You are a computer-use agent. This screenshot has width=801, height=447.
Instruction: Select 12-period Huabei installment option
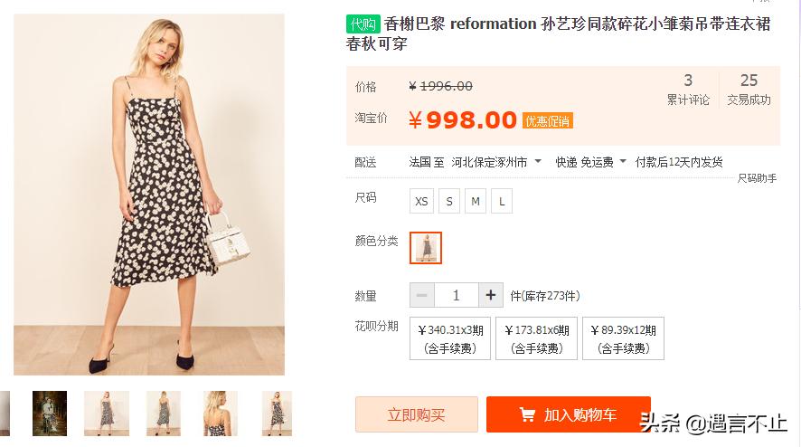(x=623, y=338)
